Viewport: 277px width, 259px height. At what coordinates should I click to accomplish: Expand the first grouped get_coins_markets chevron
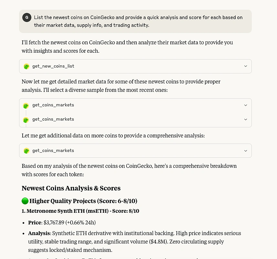pos(246,105)
